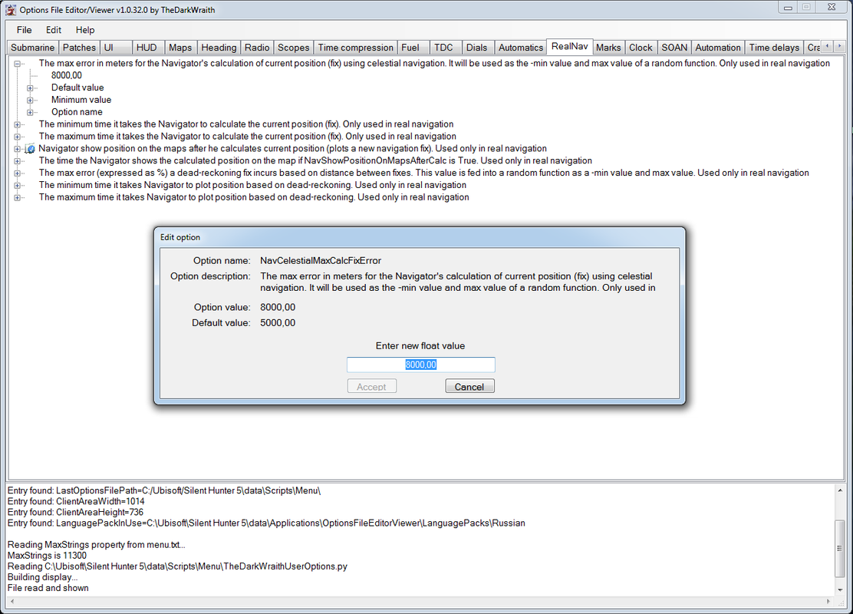Click the log panel vertical scrollbar thumb
The height and width of the screenshot is (614, 853).
pos(840,548)
